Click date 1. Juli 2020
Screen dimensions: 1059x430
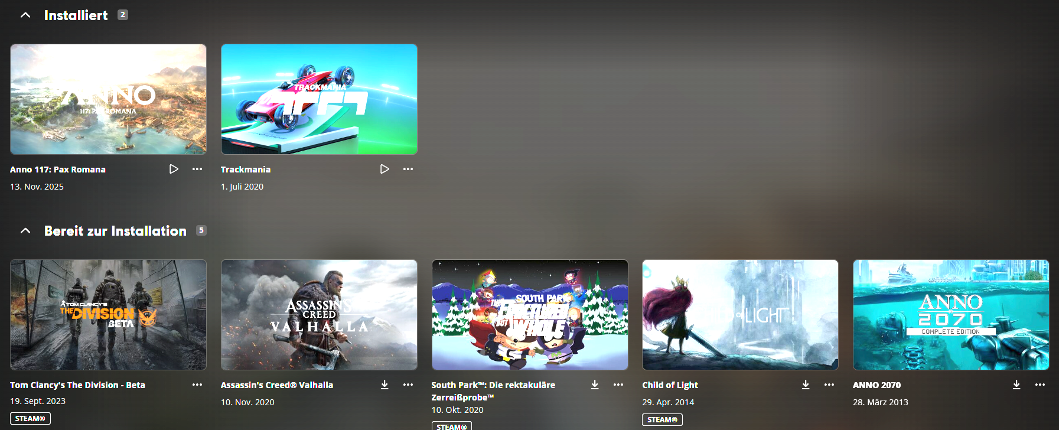pos(242,187)
